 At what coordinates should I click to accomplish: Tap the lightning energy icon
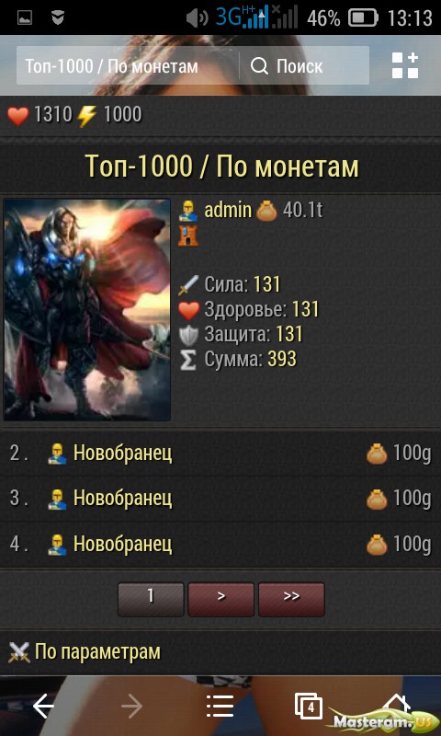(x=87, y=116)
